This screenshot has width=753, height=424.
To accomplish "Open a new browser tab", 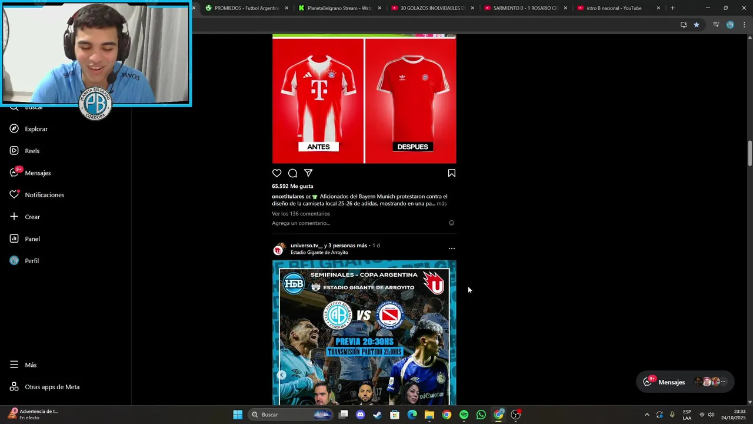I will [672, 8].
